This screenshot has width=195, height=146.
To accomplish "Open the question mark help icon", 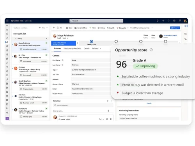I will coord(169,21).
